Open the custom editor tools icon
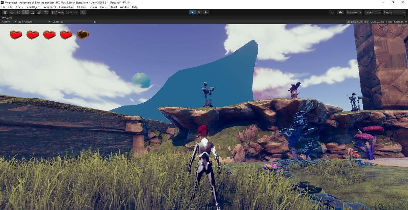The image size is (408, 210). [46, 12]
